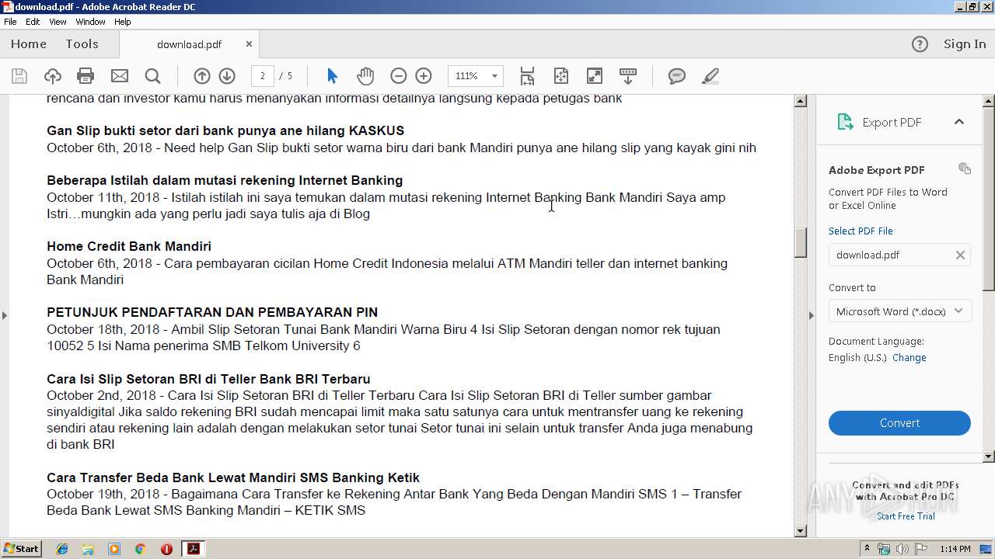Select the download.pdf document tab

[x=189, y=44]
